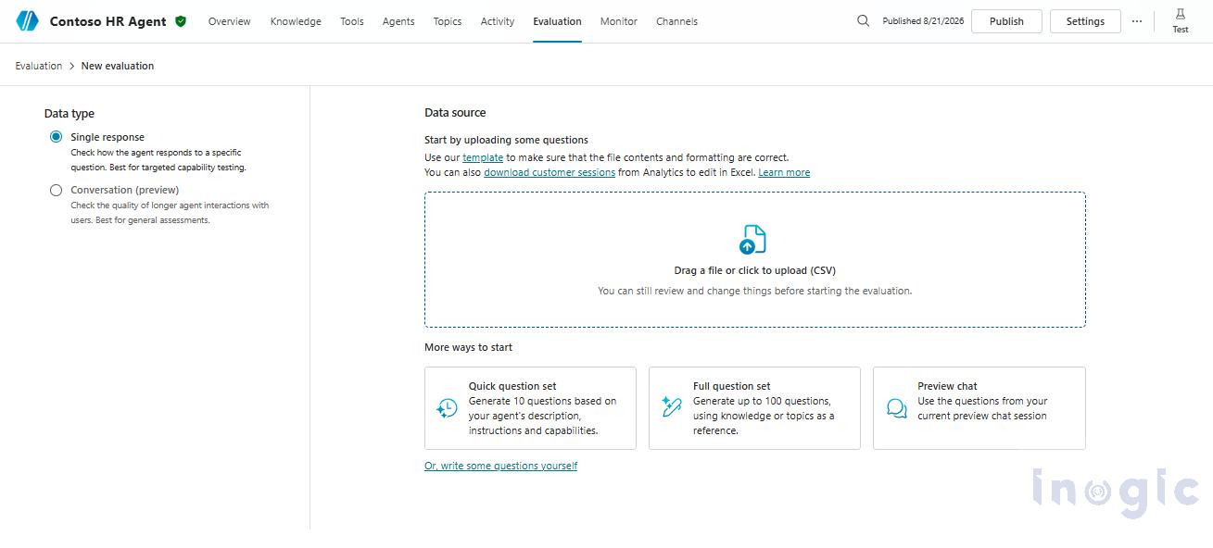Screen dimensions: 1213x548
Task: Open the Agents tab
Action: (x=398, y=21)
